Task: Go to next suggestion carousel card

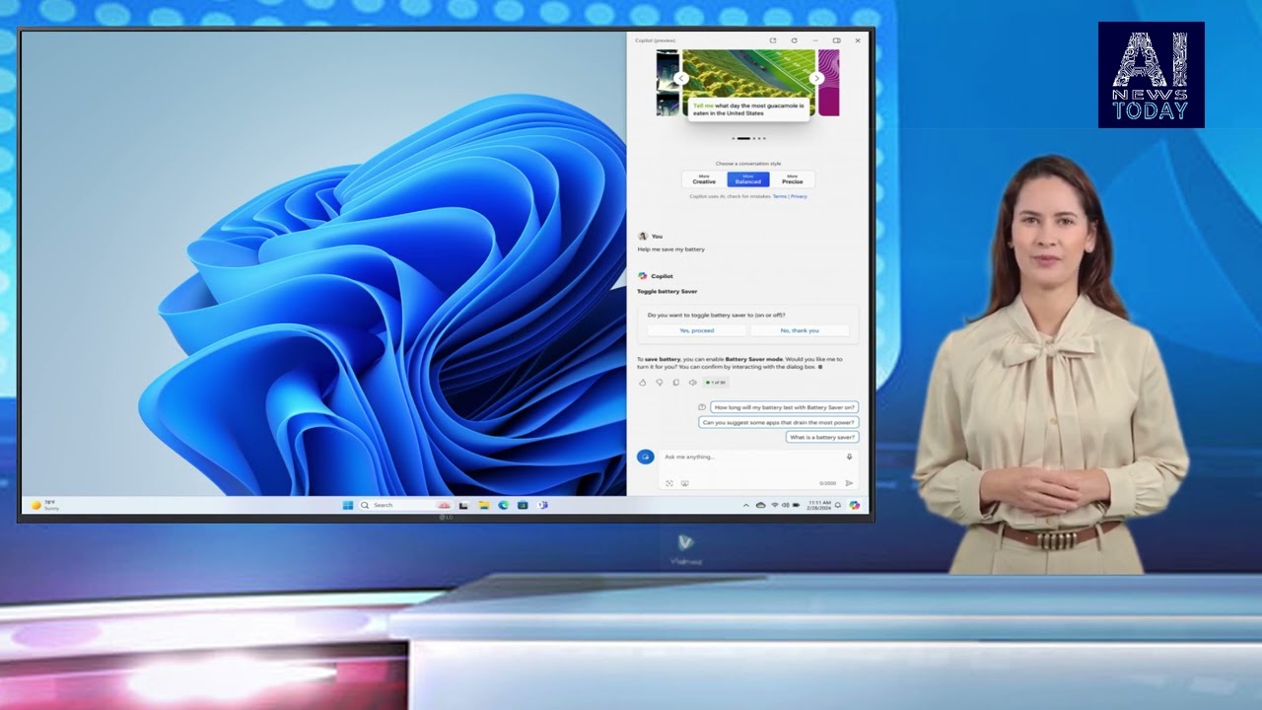Action: pyautogui.click(x=815, y=78)
